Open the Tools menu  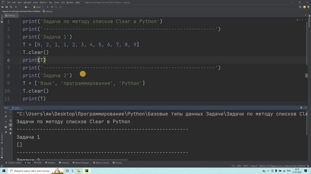pyautogui.click(x=57, y=2)
